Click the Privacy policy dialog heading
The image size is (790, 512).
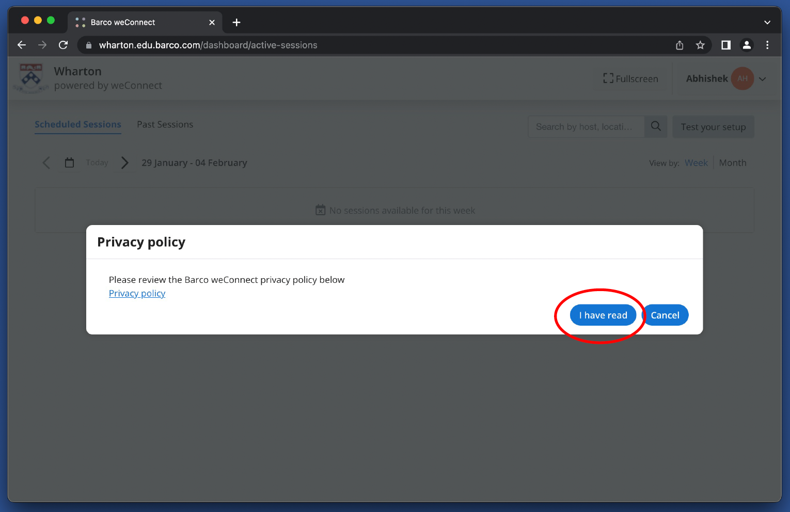point(141,242)
